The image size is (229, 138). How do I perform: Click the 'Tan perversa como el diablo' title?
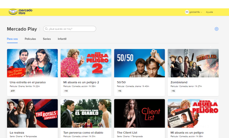83,133
